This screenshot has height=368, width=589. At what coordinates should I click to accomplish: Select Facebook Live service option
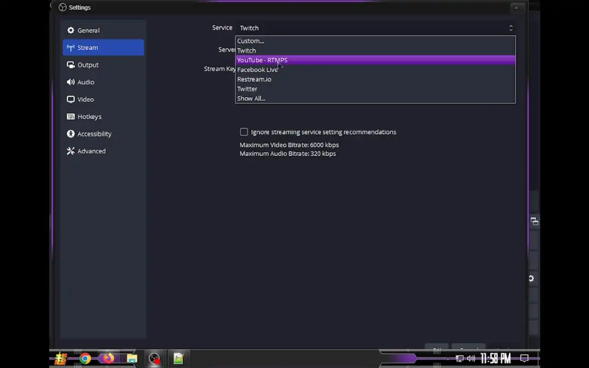click(x=375, y=70)
